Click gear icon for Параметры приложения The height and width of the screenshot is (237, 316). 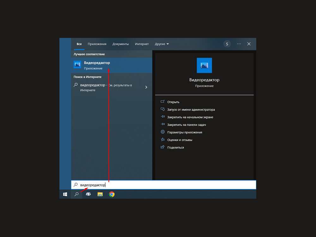pos(163,132)
